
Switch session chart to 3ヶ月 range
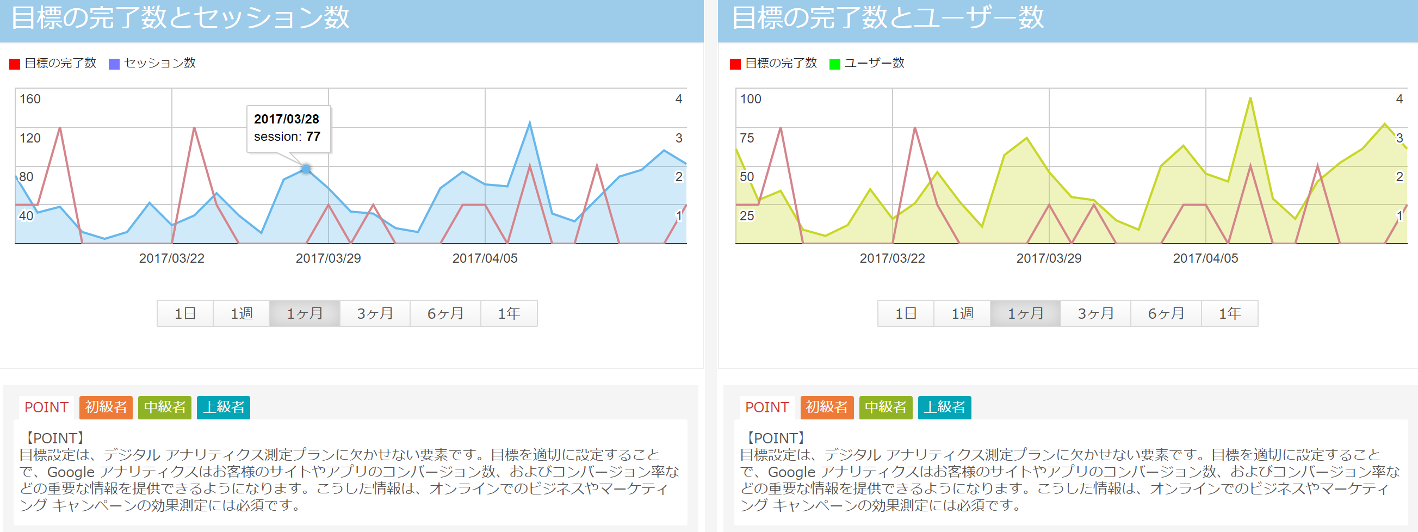pos(375,313)
